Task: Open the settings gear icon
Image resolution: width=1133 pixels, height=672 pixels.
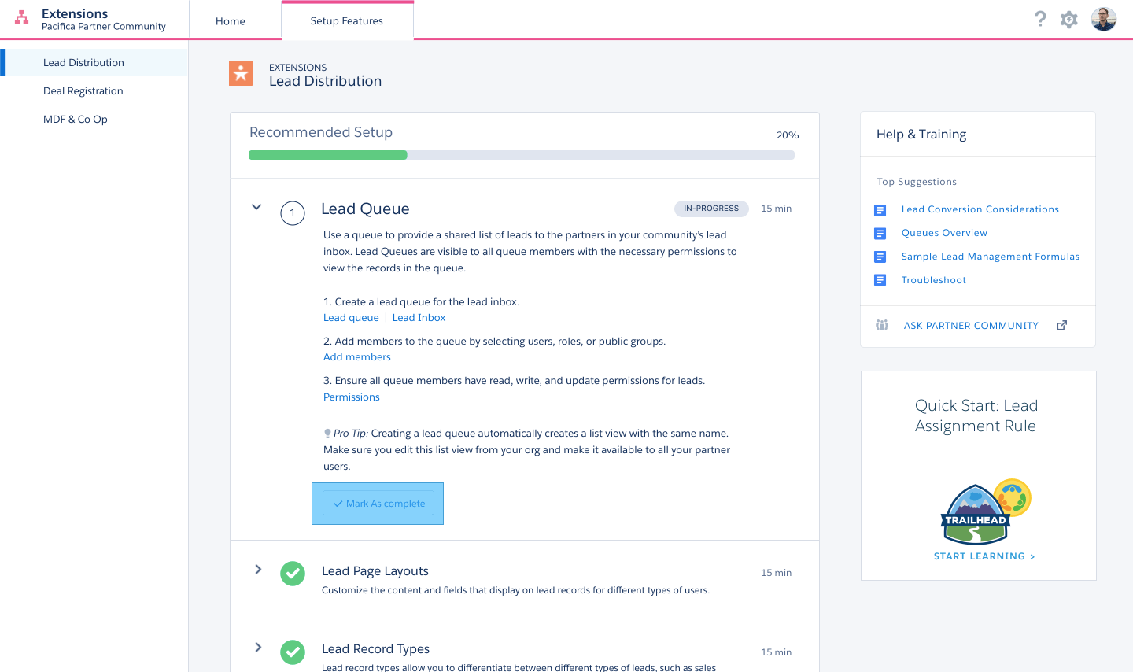Action: [x=1068, y=20]
